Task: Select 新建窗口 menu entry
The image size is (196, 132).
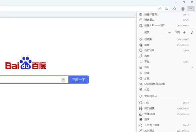Action: coord(167,20)
